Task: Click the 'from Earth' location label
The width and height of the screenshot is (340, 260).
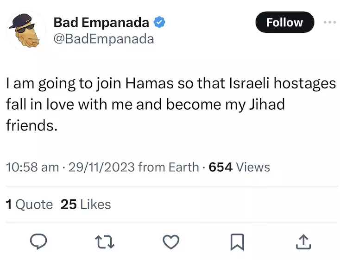Action: point(169,167)
